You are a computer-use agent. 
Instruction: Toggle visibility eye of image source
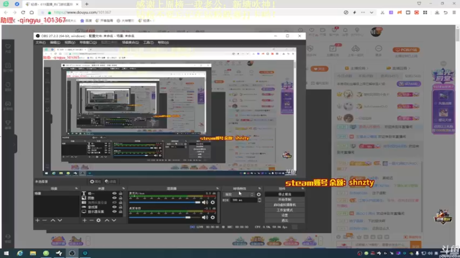click(114, 198)
